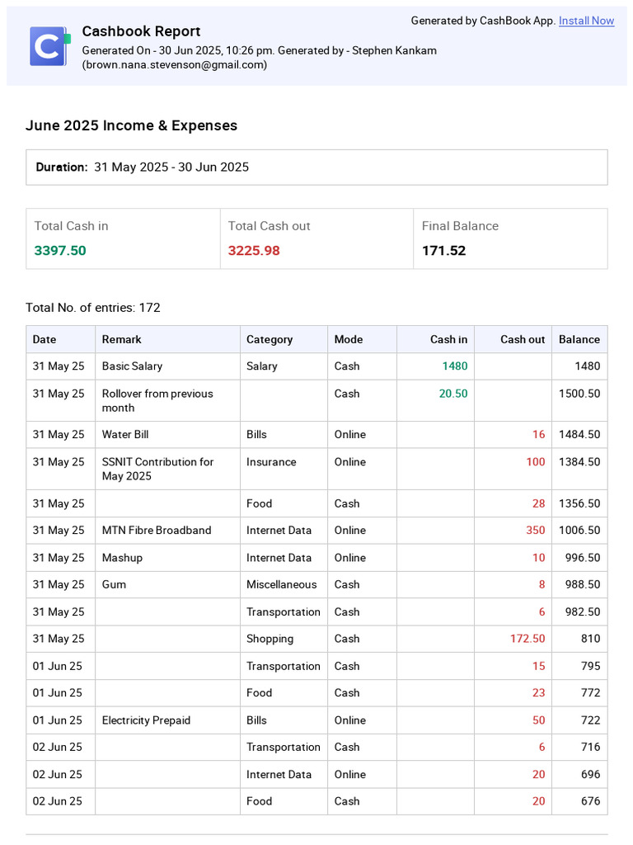This screenshot has height=845, width=633.
Task: Select cash out amount 172.50
Action: pyautogui.click(x=527, y=639)
